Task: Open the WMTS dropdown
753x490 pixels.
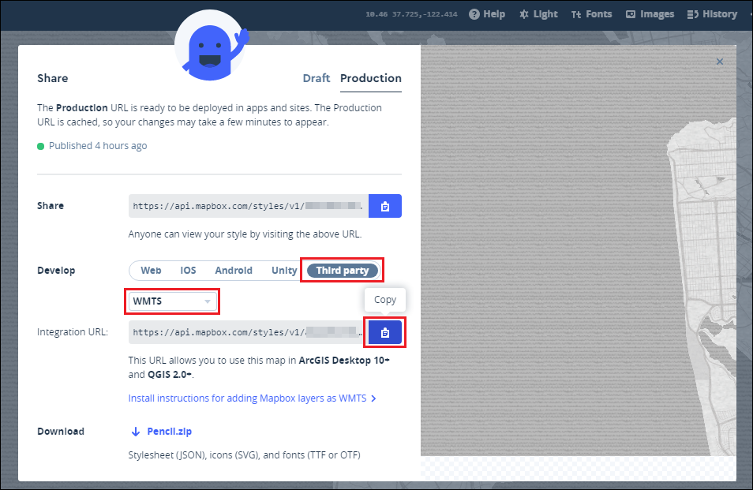Action: point(172,301)
